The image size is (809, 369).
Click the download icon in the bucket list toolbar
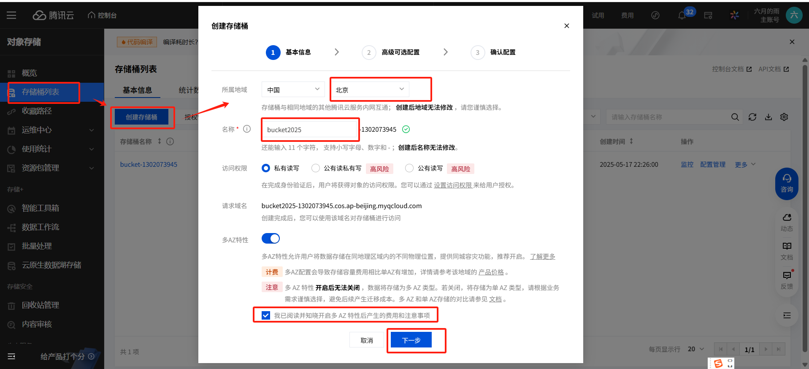click(768, 117)
